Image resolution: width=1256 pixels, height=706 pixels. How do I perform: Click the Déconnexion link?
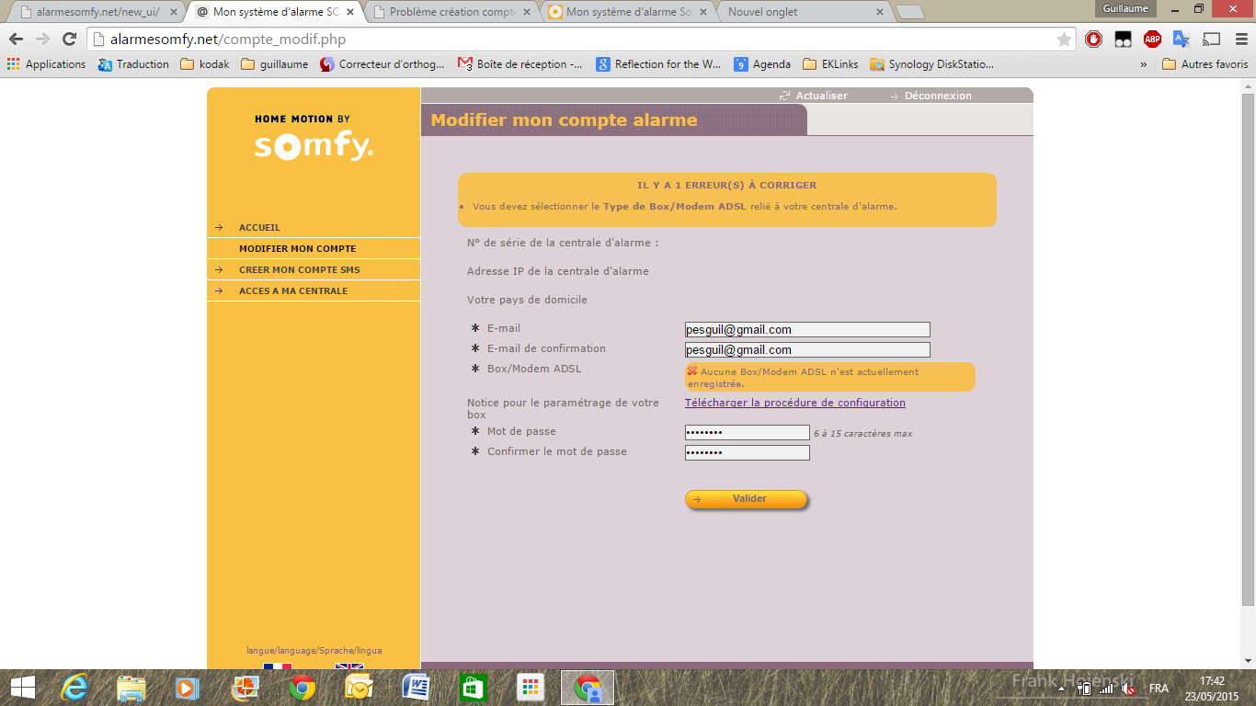(x=937, y=96)
